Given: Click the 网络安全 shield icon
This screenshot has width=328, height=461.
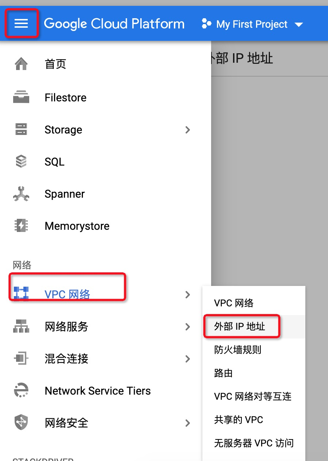Looking at the screenshot, I should pos(21,423).
